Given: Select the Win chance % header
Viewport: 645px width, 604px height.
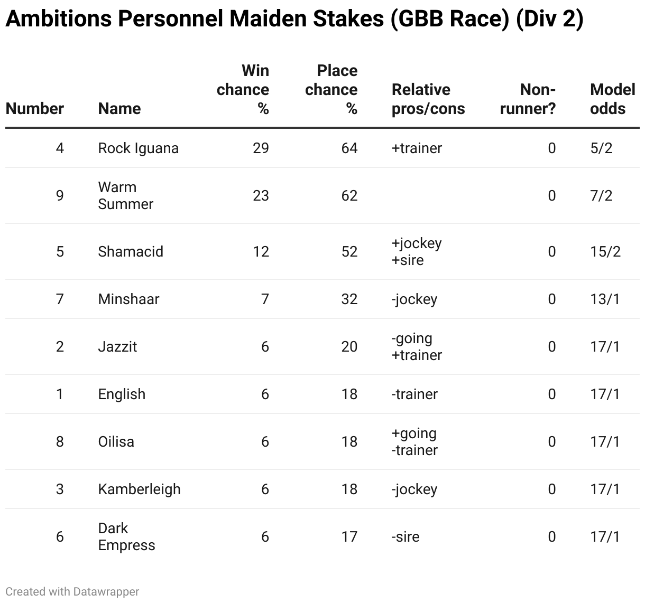Looking at the screenshot, I should (243, 90).
